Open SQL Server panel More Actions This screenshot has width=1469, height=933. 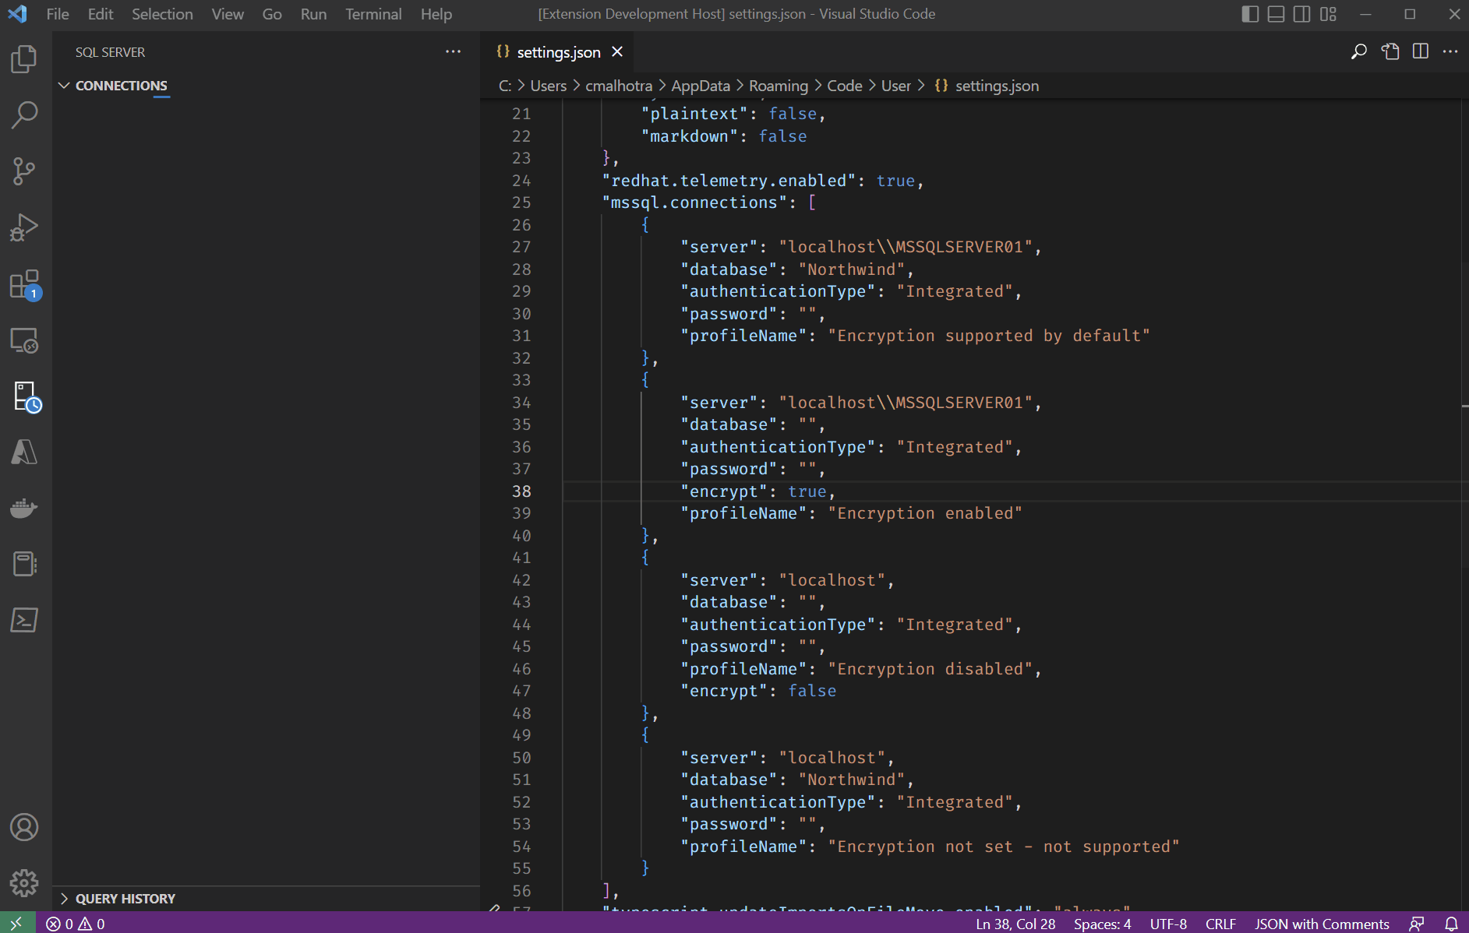pos(453,51)
